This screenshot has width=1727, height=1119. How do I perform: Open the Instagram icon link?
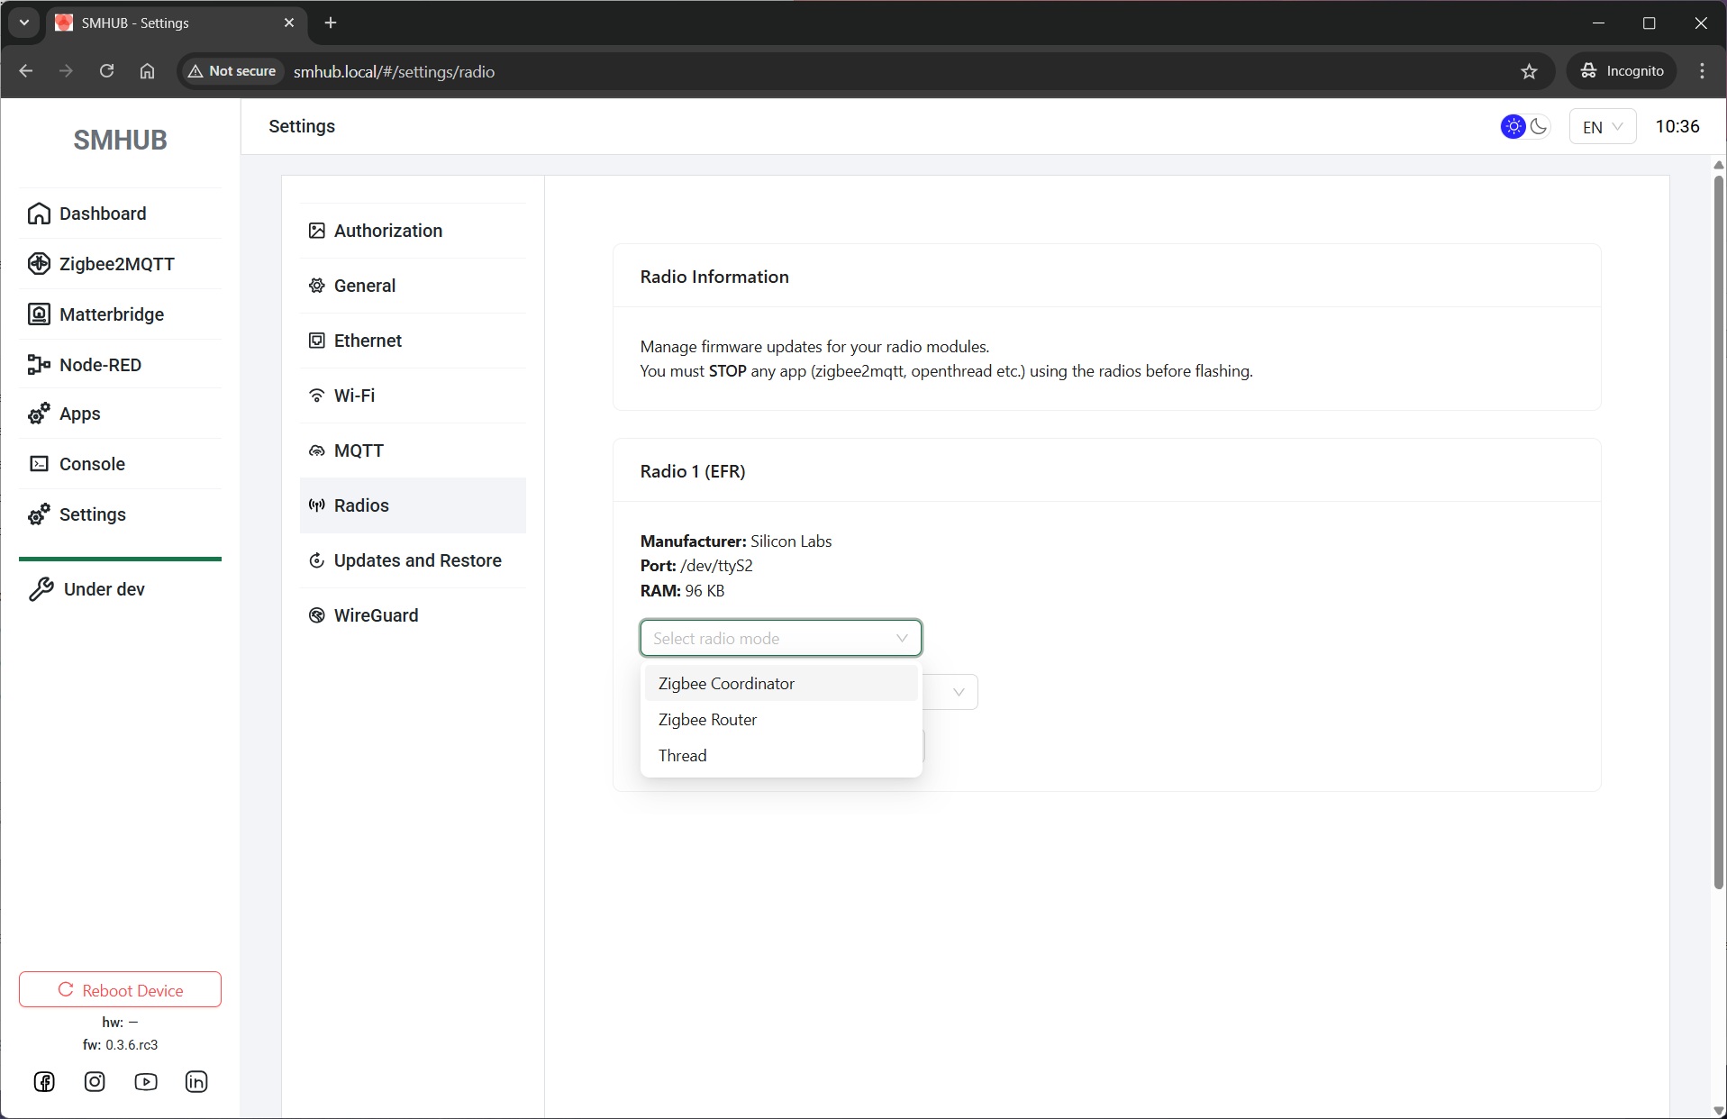95,1082
